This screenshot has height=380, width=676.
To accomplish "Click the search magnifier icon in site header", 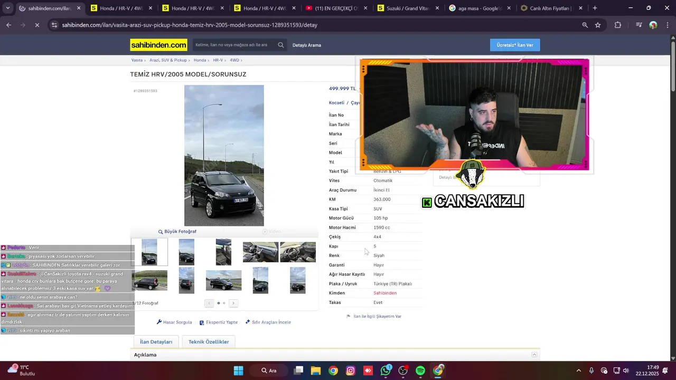I will [281, 45].
